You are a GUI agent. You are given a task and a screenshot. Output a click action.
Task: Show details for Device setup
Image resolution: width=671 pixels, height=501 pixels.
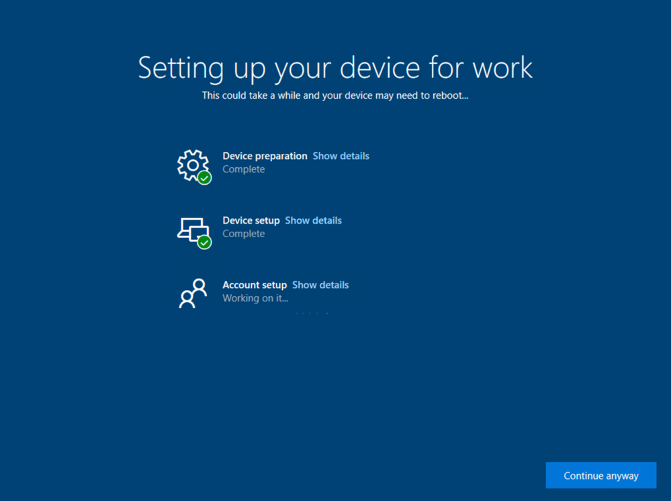pos(313,221)
